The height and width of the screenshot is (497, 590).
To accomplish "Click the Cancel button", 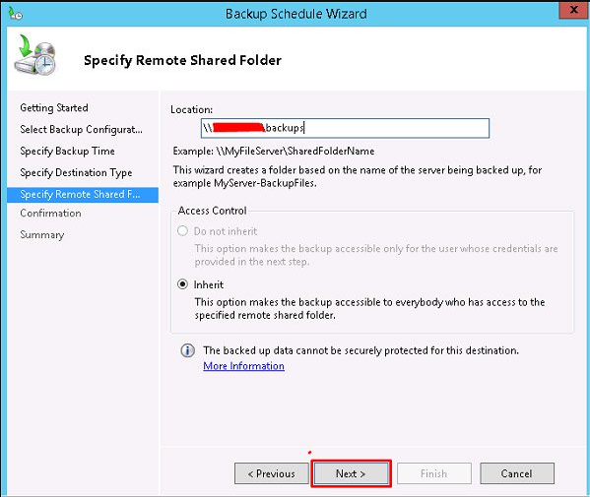I will click(517, 473).
